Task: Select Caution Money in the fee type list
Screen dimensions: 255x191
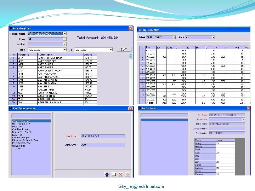Action: (21, 129)
